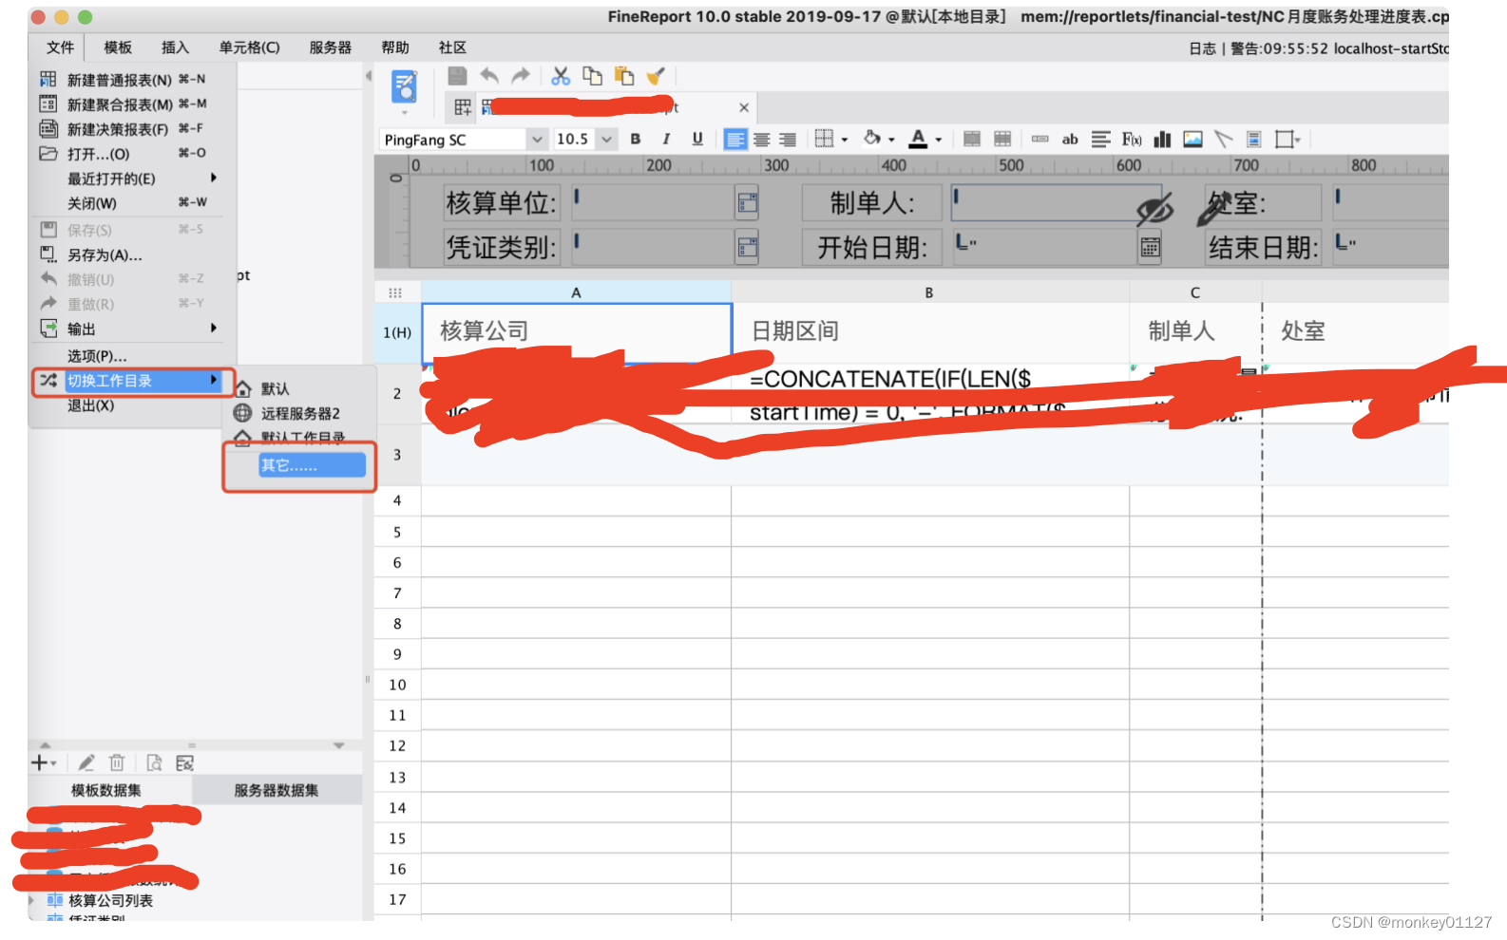Click the 制单人 parameter input field
This screenshot has height=940, width=1507.
pyautogui.click(x=1057, y=203)
